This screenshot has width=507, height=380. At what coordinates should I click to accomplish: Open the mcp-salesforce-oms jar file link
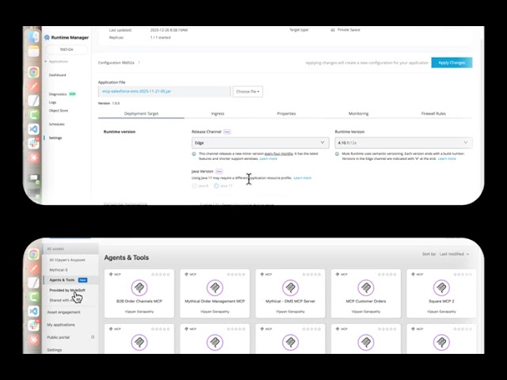[x=136, y=92]
